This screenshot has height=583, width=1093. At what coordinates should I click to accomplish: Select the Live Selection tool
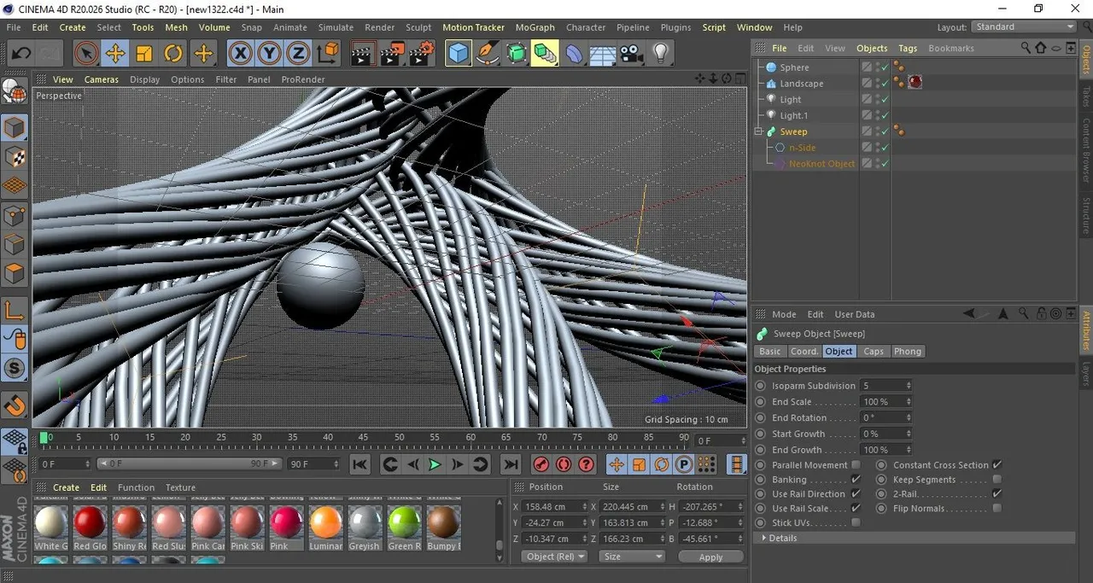pyautogui.click(x=85, y=54)
